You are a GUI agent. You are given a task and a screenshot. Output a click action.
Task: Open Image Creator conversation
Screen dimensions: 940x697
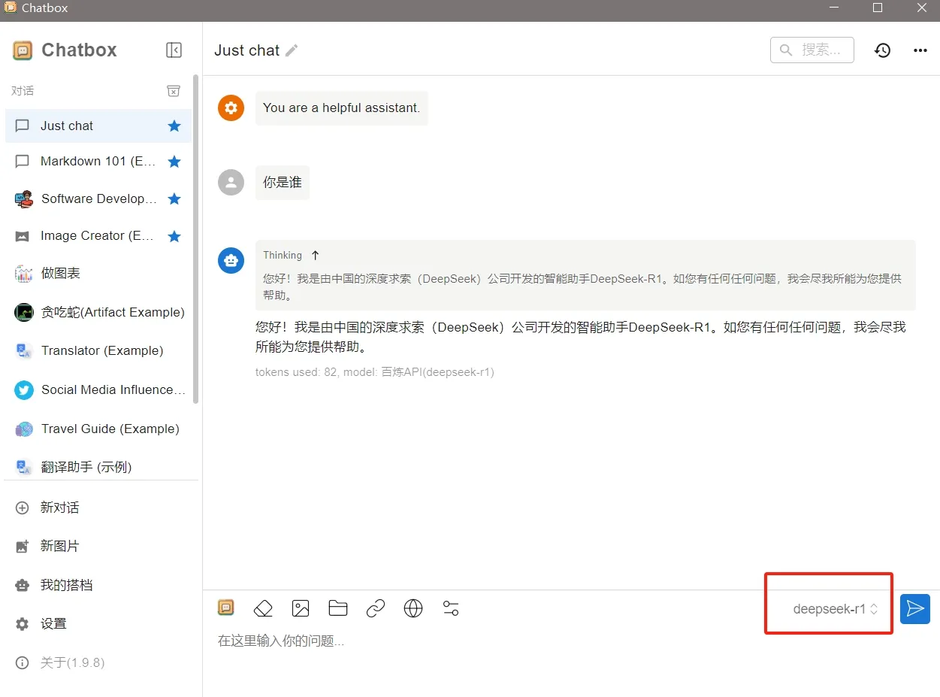[98, 235]
